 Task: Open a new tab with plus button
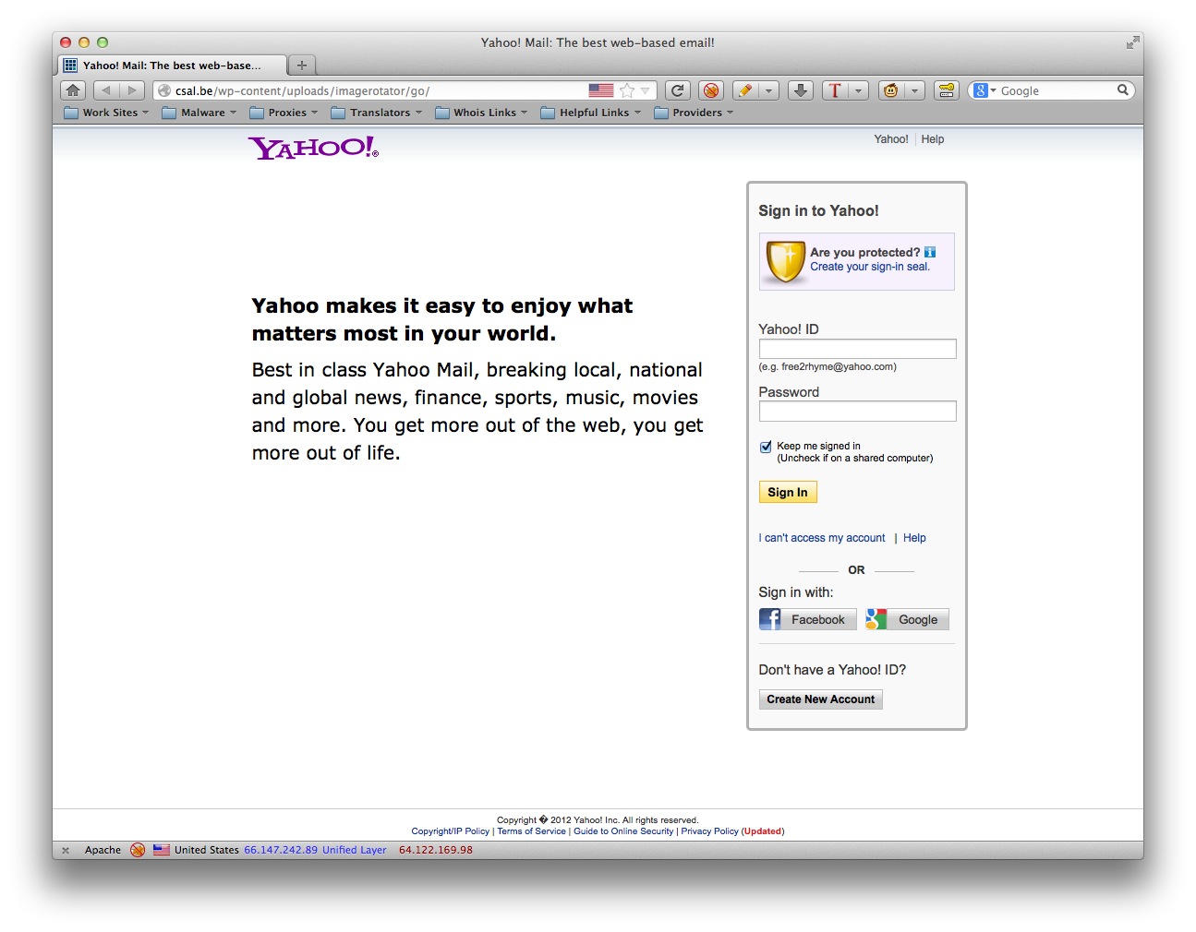(301, 66)
